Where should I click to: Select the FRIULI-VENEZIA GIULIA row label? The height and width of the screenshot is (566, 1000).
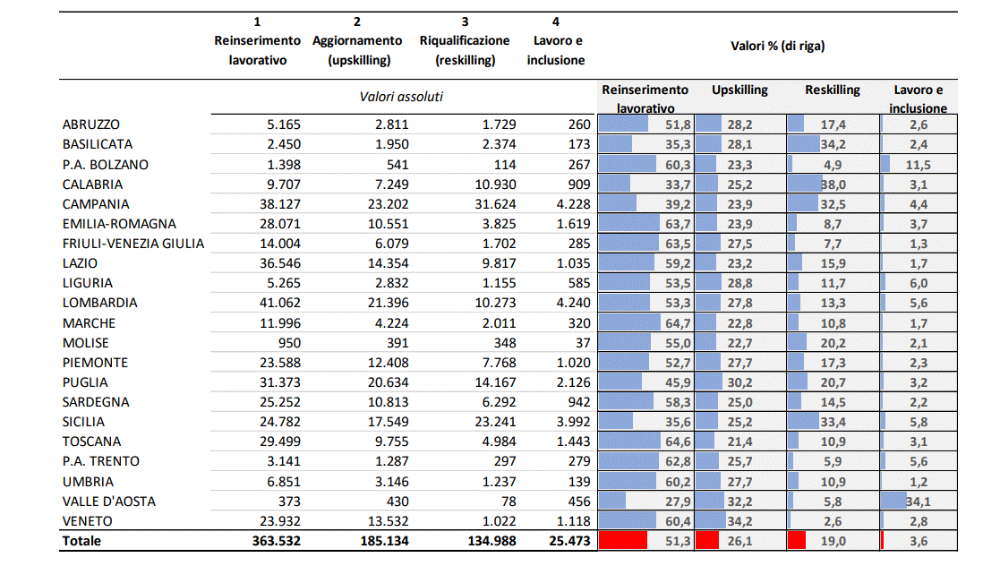coord(133,244)
